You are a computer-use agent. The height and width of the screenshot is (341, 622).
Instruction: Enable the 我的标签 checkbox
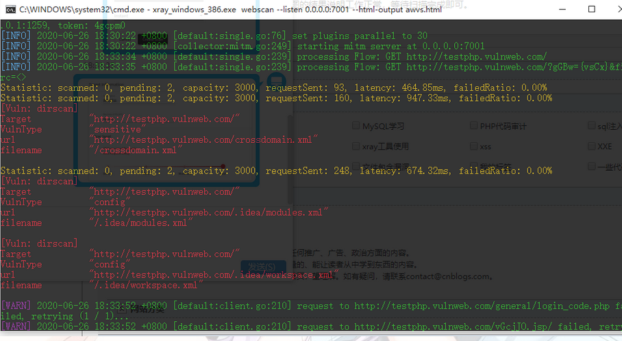click(x=473, y=166)
